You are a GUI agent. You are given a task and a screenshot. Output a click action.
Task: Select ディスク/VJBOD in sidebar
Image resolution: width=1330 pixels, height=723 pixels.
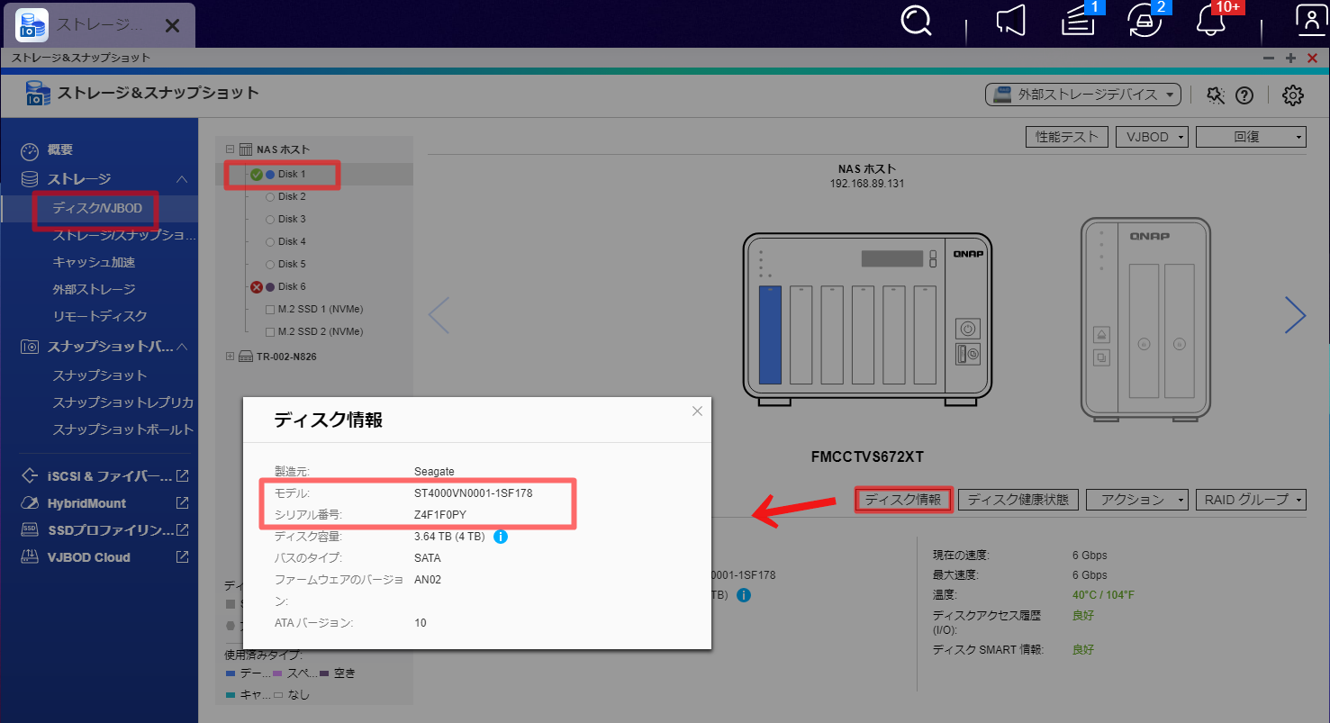(x=97, y=208)
